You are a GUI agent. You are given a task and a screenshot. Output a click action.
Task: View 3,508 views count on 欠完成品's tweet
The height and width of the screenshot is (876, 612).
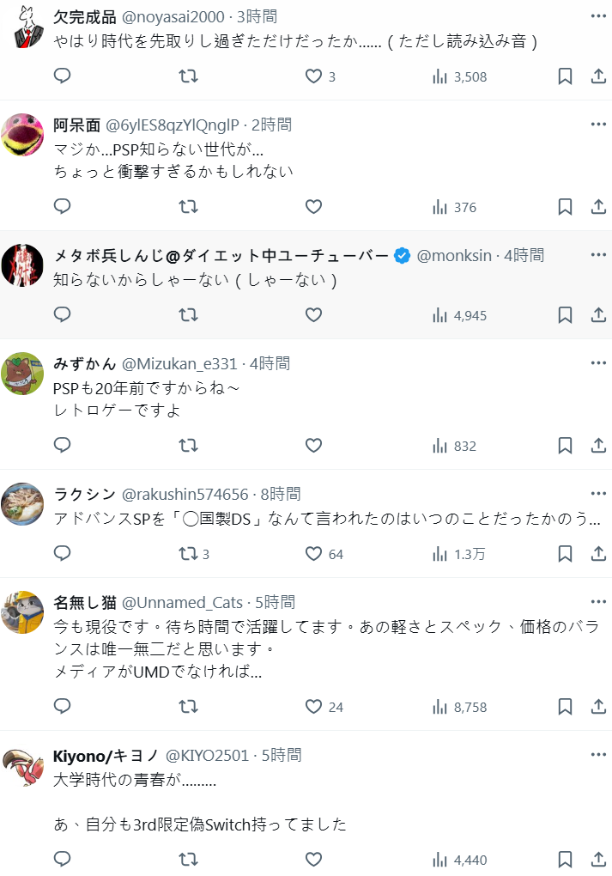point(459,76)
